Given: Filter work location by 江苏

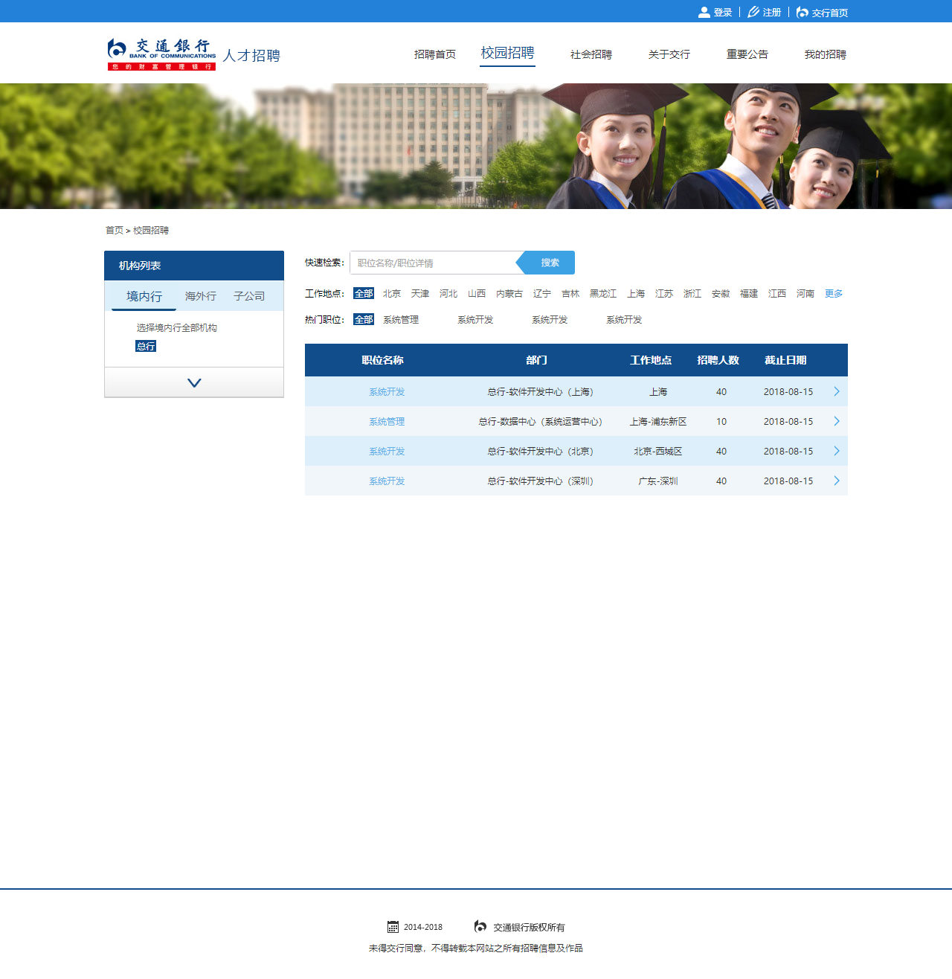Looking at the screenshot, I should (x=664, y=294).
